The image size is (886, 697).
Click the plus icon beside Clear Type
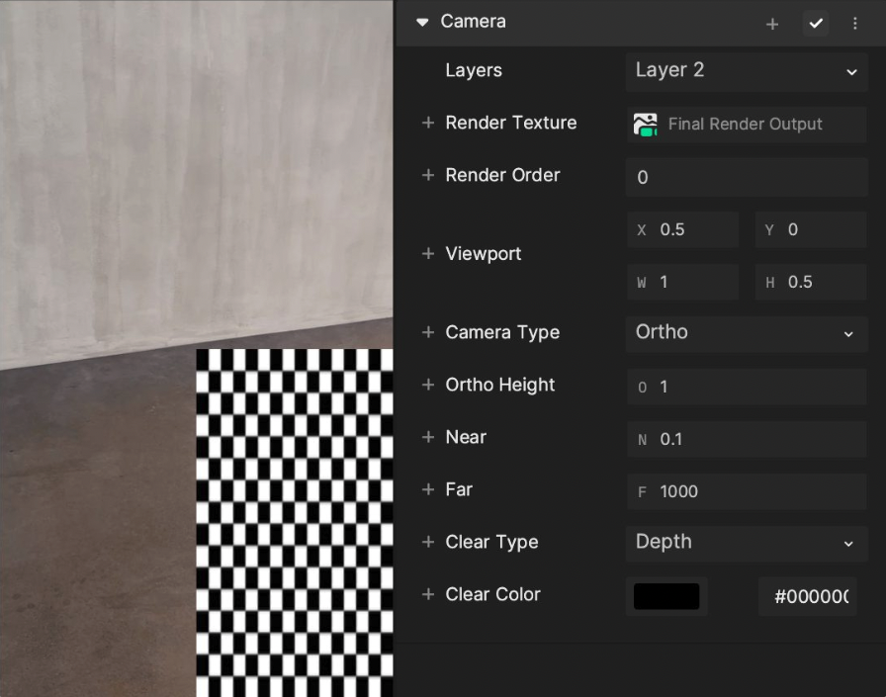tap(427, 542)
